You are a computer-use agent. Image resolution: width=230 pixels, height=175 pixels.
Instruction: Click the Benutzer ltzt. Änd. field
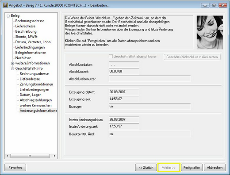click(x=149, y=134)
